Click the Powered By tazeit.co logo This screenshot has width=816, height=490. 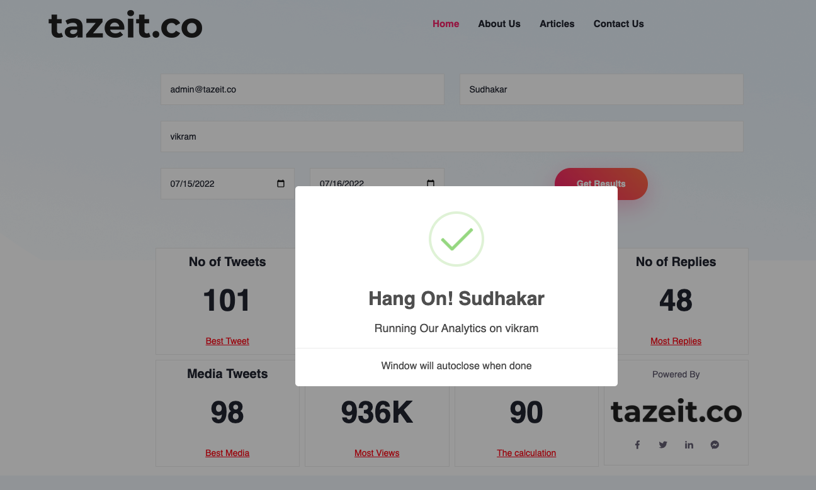(x=676, y=412)
